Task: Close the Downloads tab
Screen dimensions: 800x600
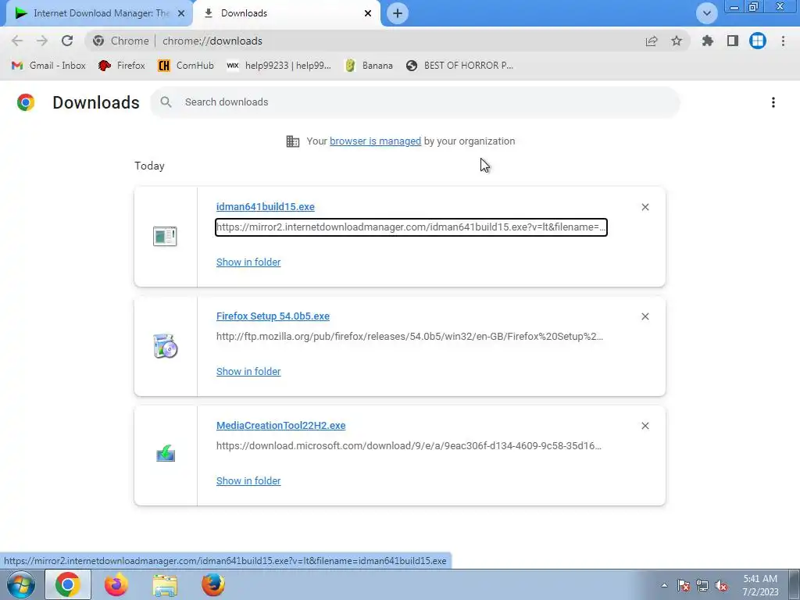Action: 368,13
